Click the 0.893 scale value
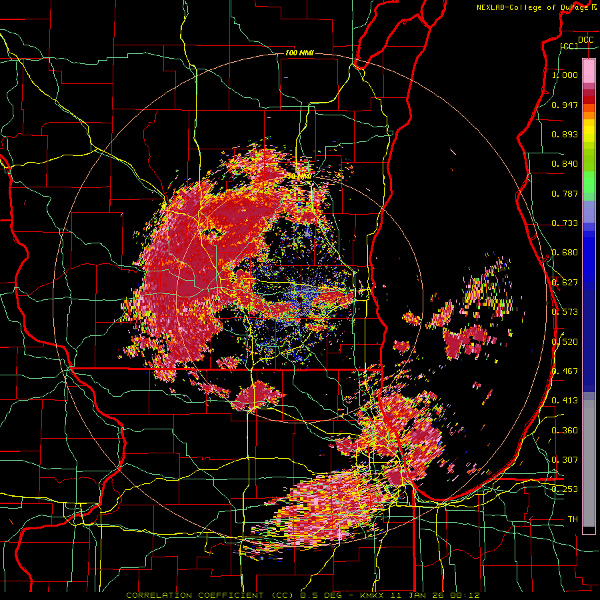Viewport: 600px width, 600px height. pyautogui.click(x=565, y=134)
